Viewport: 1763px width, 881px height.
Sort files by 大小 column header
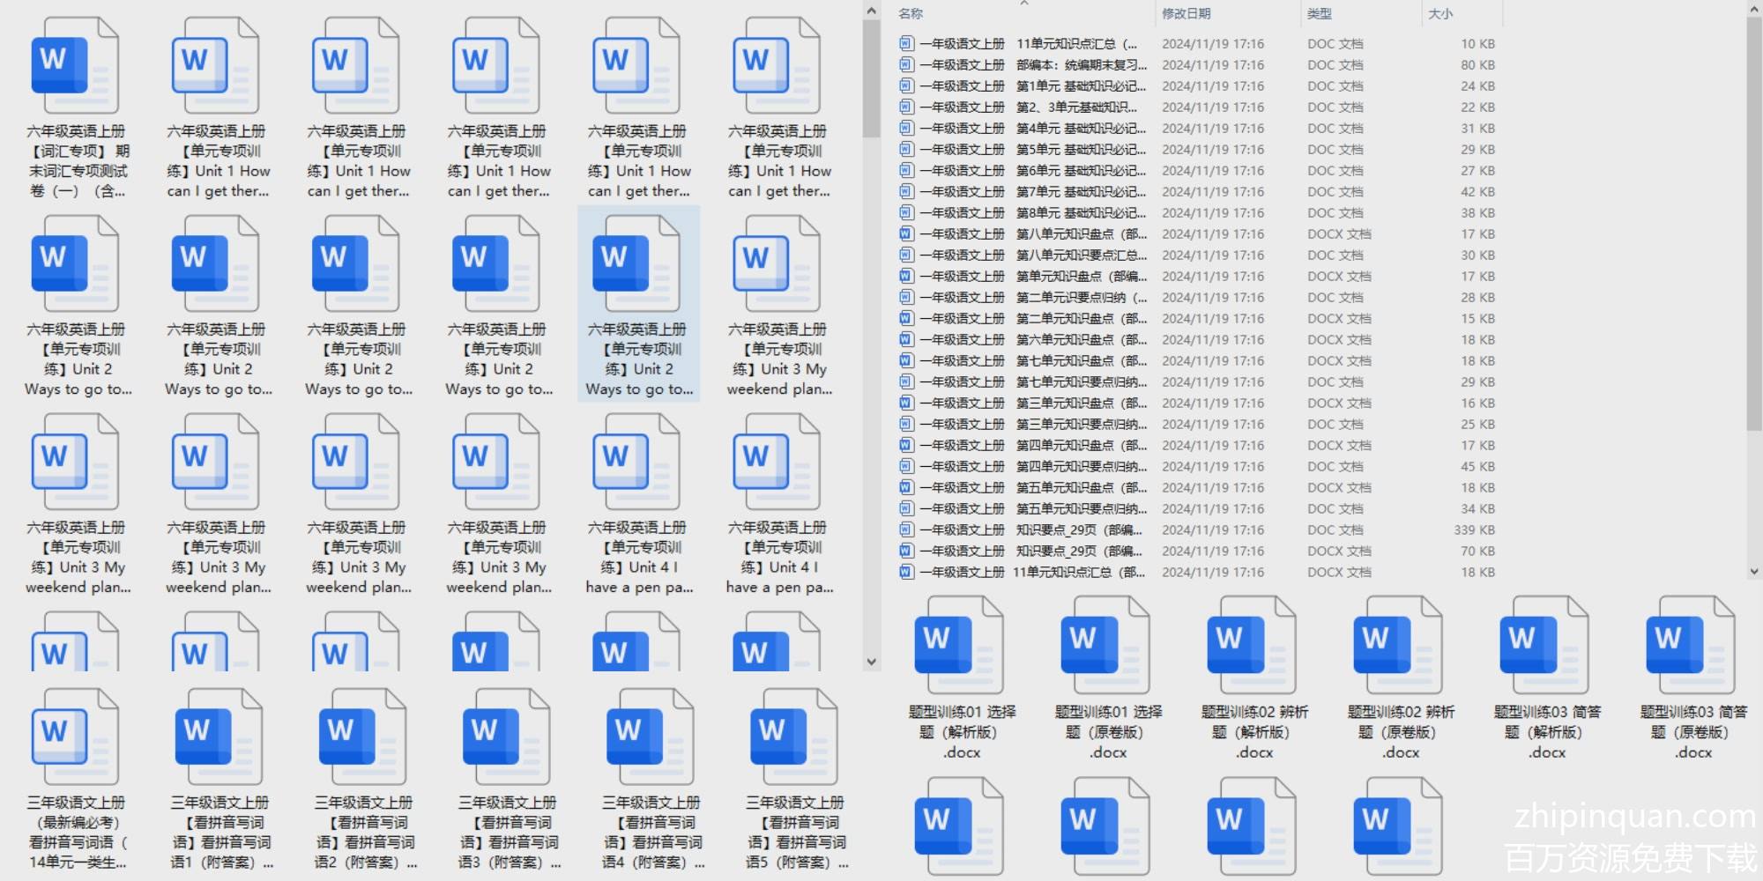point(1440,14)
